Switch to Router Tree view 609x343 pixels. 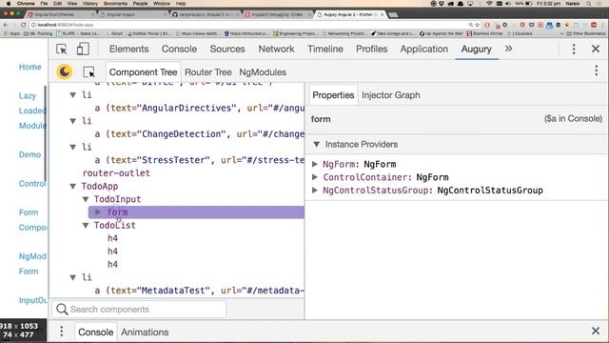(x=208, y=72)
